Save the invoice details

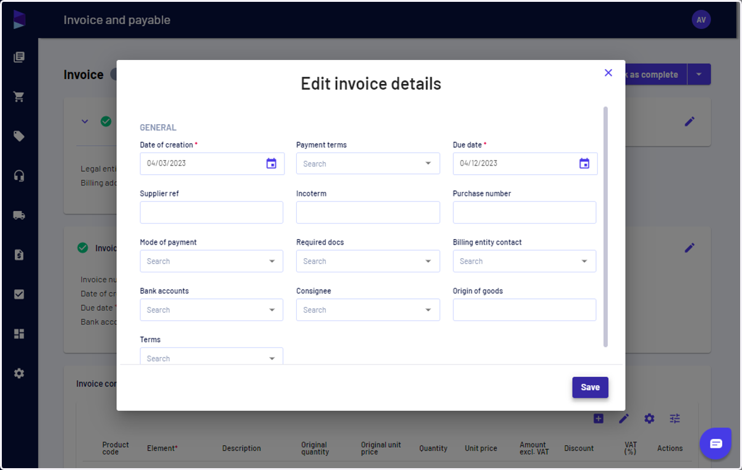590,387
